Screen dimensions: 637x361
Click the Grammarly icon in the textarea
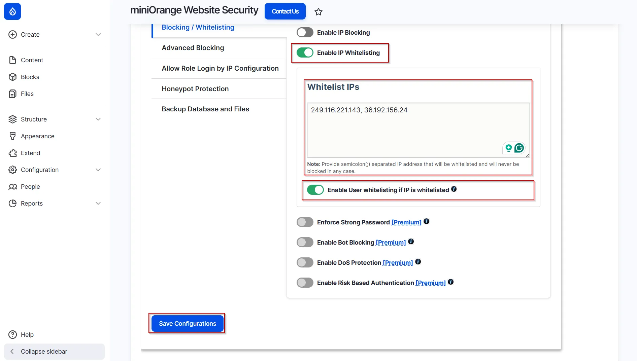(519, 148)
